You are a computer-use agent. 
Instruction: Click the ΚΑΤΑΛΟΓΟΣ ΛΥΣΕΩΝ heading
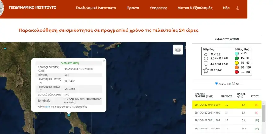[x=227, y=39]
